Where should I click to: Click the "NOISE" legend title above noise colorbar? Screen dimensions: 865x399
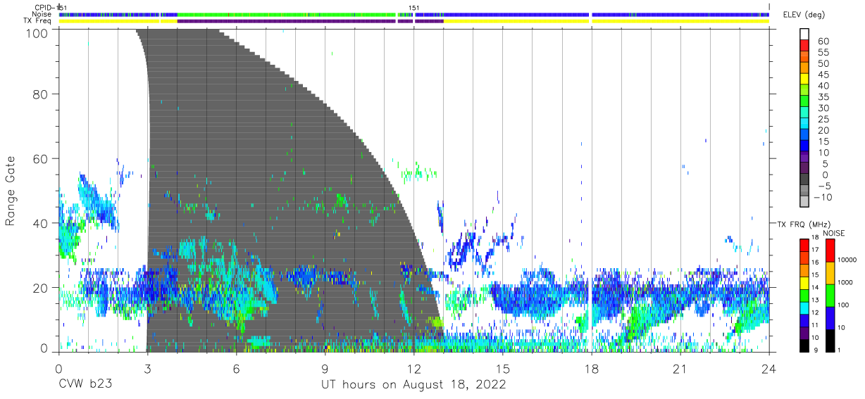(x=833, y=232)
